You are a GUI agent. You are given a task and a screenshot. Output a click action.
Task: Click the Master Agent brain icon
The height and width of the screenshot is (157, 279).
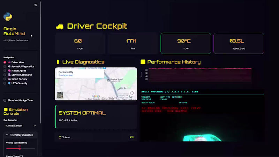9,71
